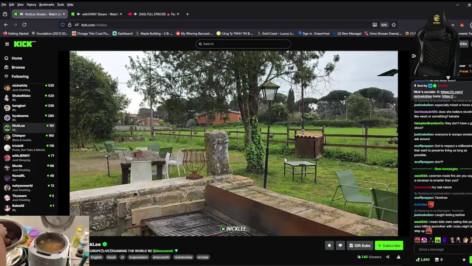Open nickwhite channel in following list
The image size is (472, 266).
29,87
